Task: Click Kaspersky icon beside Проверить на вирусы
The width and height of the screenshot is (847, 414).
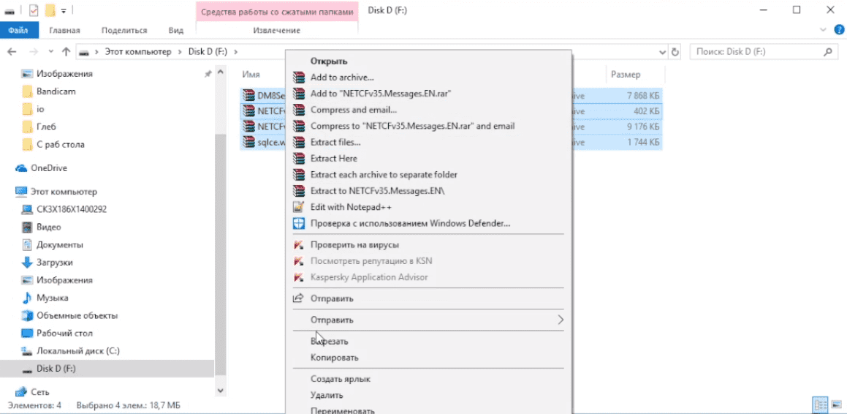Action: pos(298,245)
